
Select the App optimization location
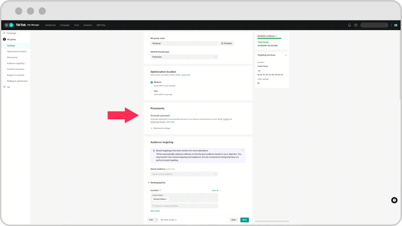[x=152, y=91]
